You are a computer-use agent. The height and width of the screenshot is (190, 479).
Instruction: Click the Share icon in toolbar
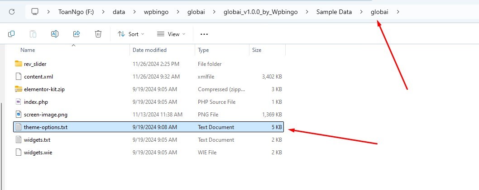(x=77, y=34)
